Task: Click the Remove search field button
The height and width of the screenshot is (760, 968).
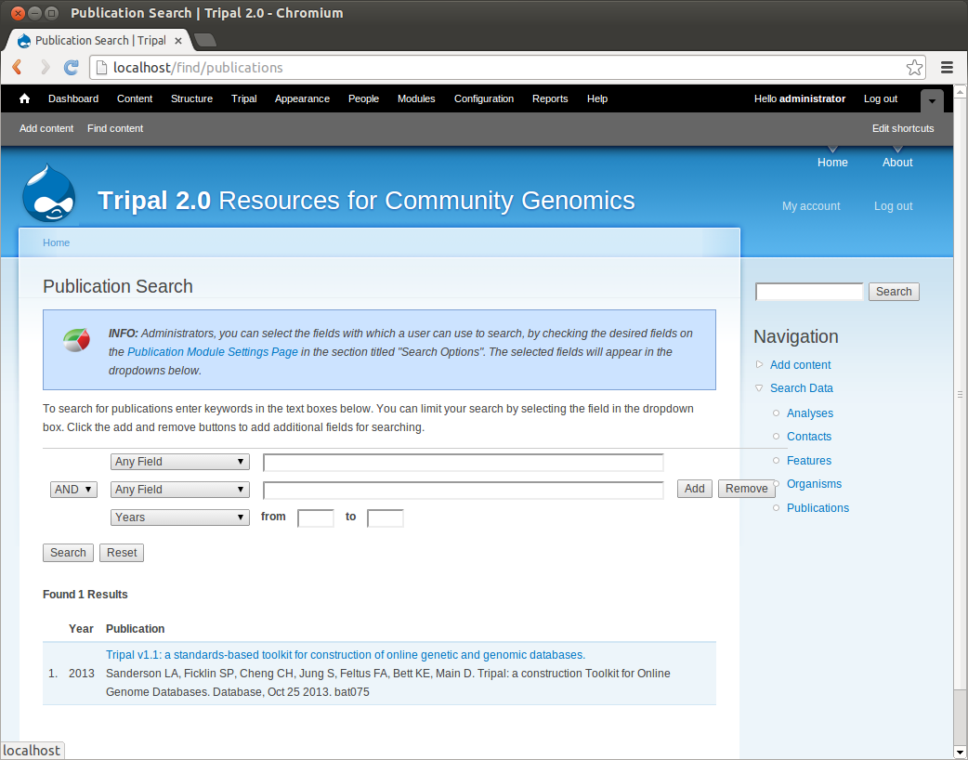Action: click(746, 489)
